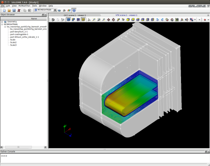Click the red X close study icon

[x=19, y=10]
